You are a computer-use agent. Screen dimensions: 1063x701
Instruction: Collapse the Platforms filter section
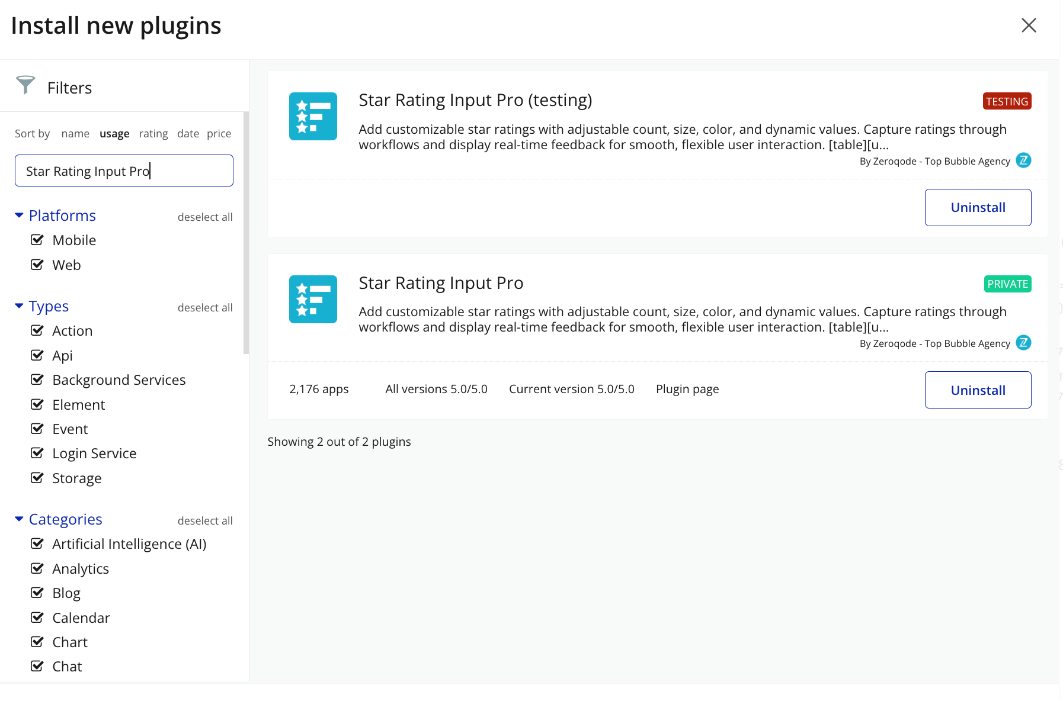pos(19,216)
